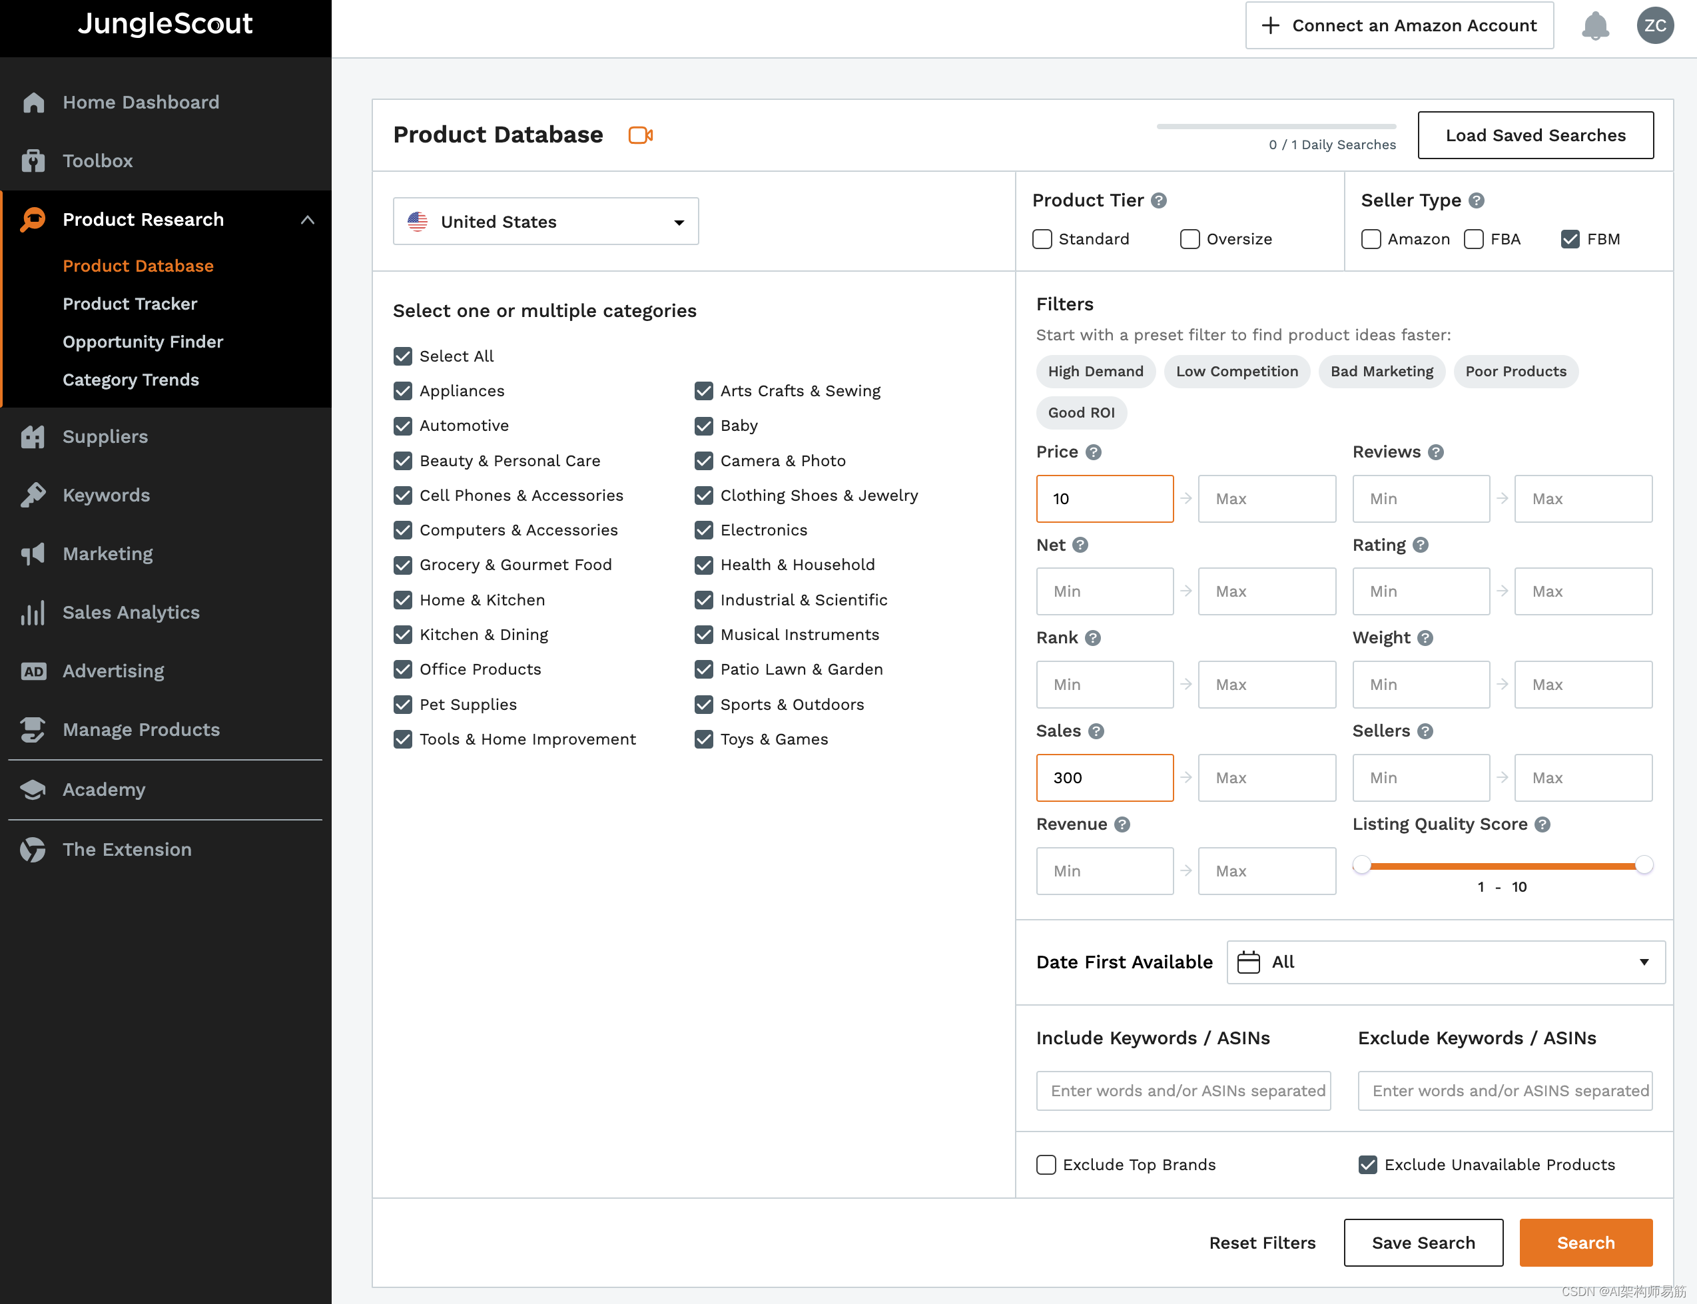This screenshot has height=1304, width=1697.
Task: Click the orange Search button
Action: (x=1585, y=1243)
